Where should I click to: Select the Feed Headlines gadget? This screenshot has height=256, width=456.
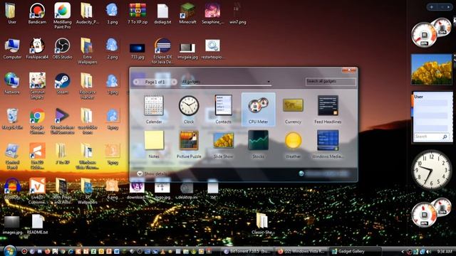328,110
